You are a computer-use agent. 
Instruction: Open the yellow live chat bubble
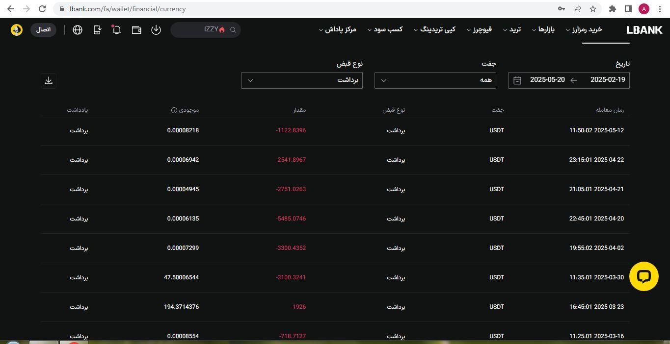click(x=643, y=276)
